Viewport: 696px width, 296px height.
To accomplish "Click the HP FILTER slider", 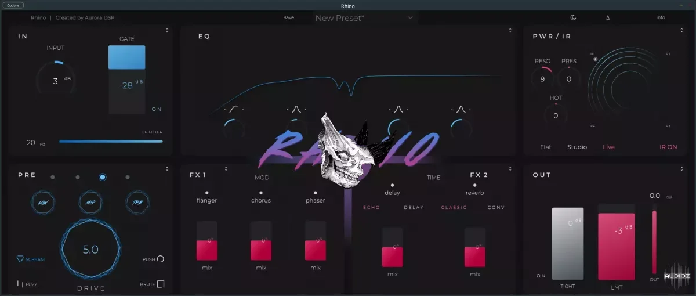I will tap(111, 141).
